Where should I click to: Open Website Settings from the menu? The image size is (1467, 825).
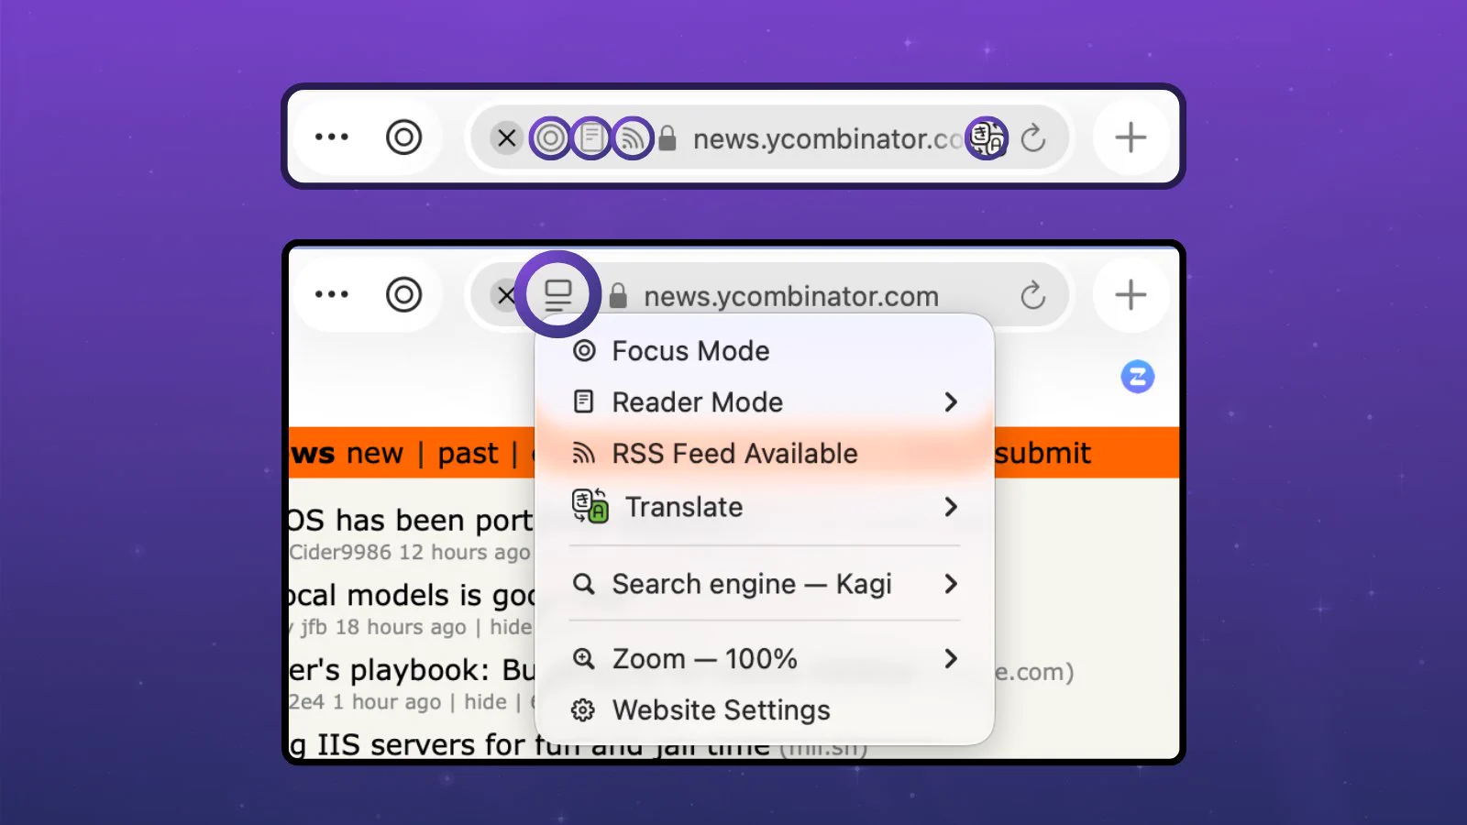[764, 710]
